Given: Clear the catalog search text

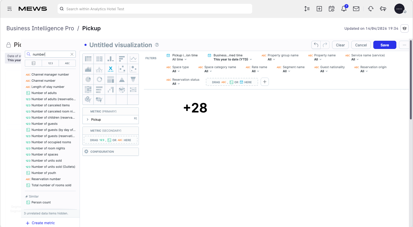Looking at the screenshot, I should coord(72,54).
